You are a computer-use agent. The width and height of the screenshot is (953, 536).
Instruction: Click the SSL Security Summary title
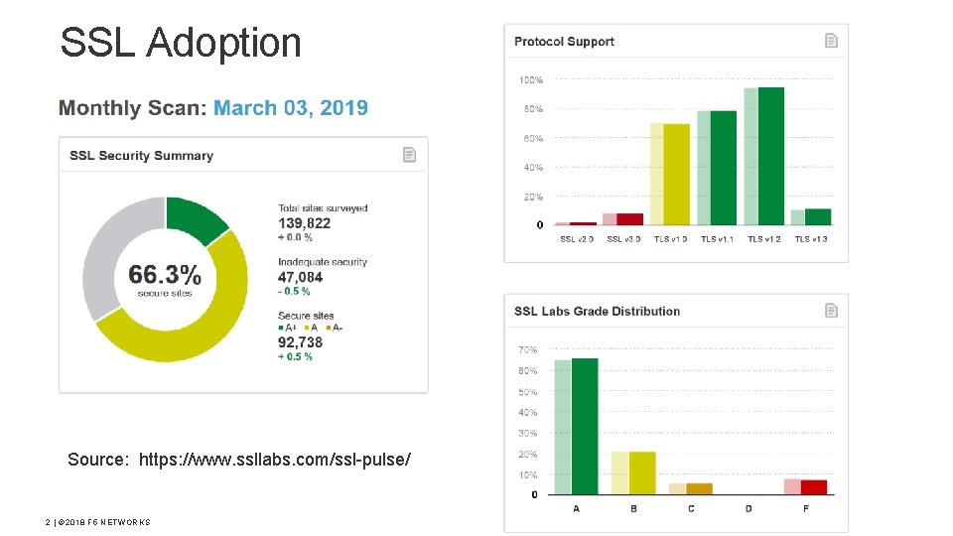(x=142, y=156)
